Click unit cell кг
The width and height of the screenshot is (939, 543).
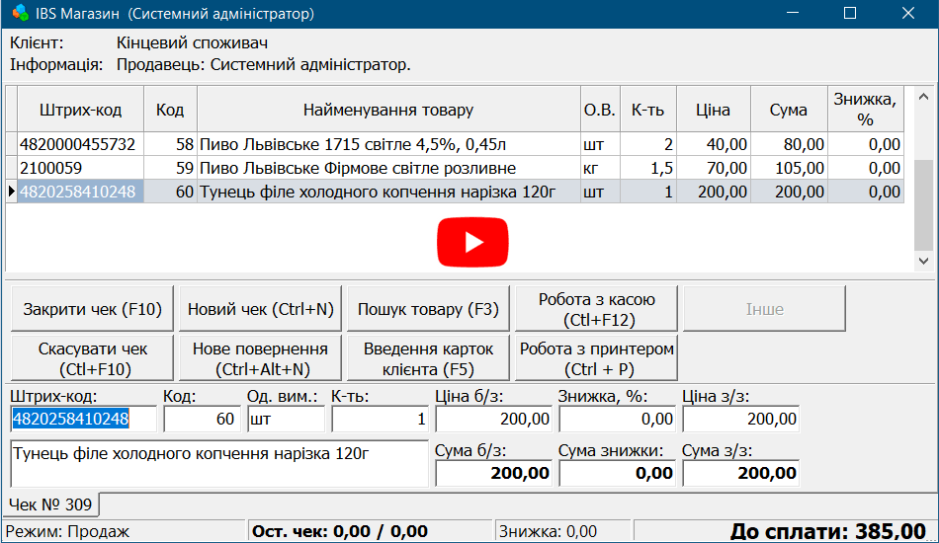[600, 168]
